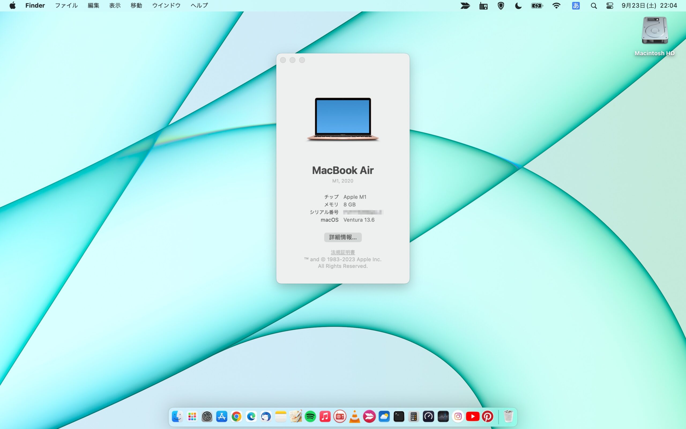
Task: Open the Pages-style document editor icon with pen
Action: point(296,416)
